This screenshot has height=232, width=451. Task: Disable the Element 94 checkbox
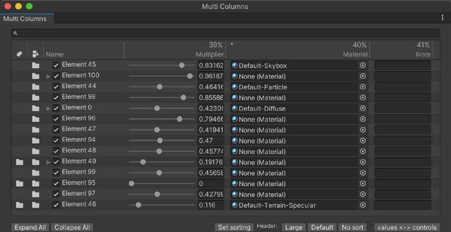(x=56, y=141)
